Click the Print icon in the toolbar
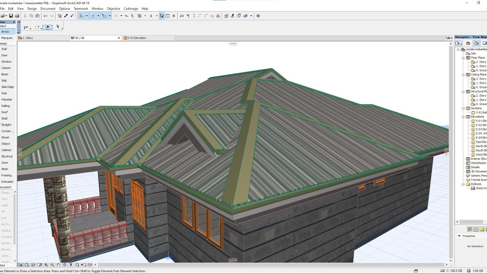This screenshot has height=274, width=487. click(x=17, y=16)
